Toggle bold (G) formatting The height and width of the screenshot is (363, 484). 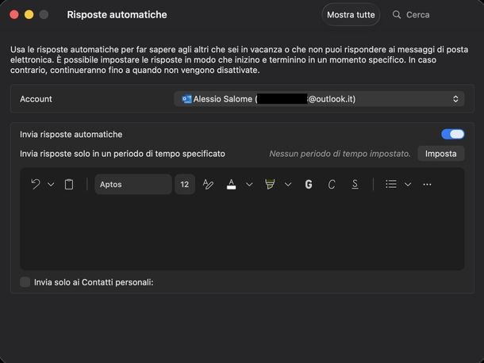click(x=309, y=185)
